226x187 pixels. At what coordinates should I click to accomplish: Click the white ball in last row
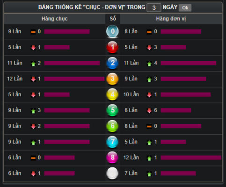click(112, 173)
